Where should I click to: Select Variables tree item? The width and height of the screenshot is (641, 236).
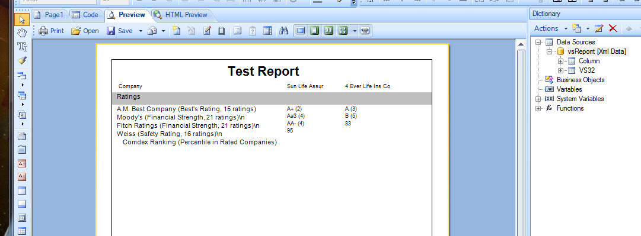click(569, 89)
